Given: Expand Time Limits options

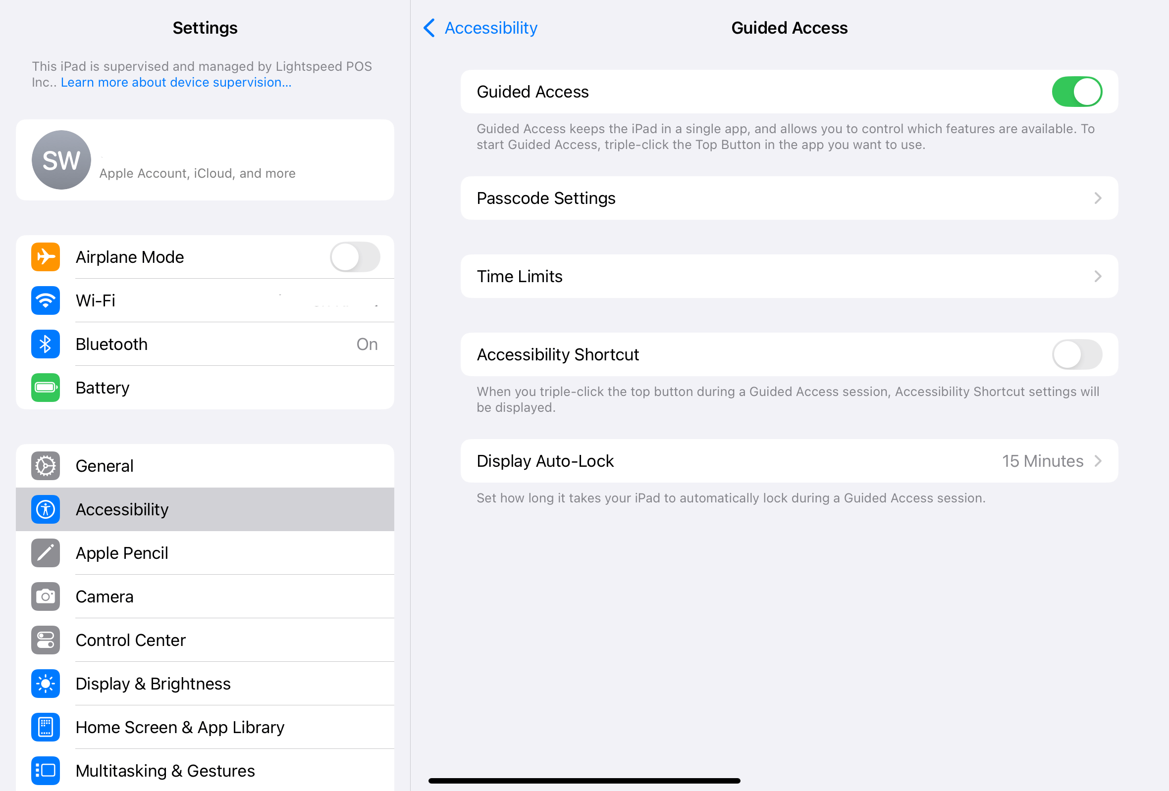Looking at the screenshot, I should [x=789, y=276].
